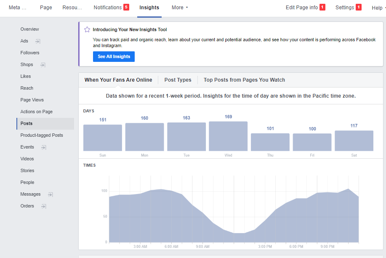
Task: Click the external-link icon next to Shops
Action: click(x=43, y=65)
